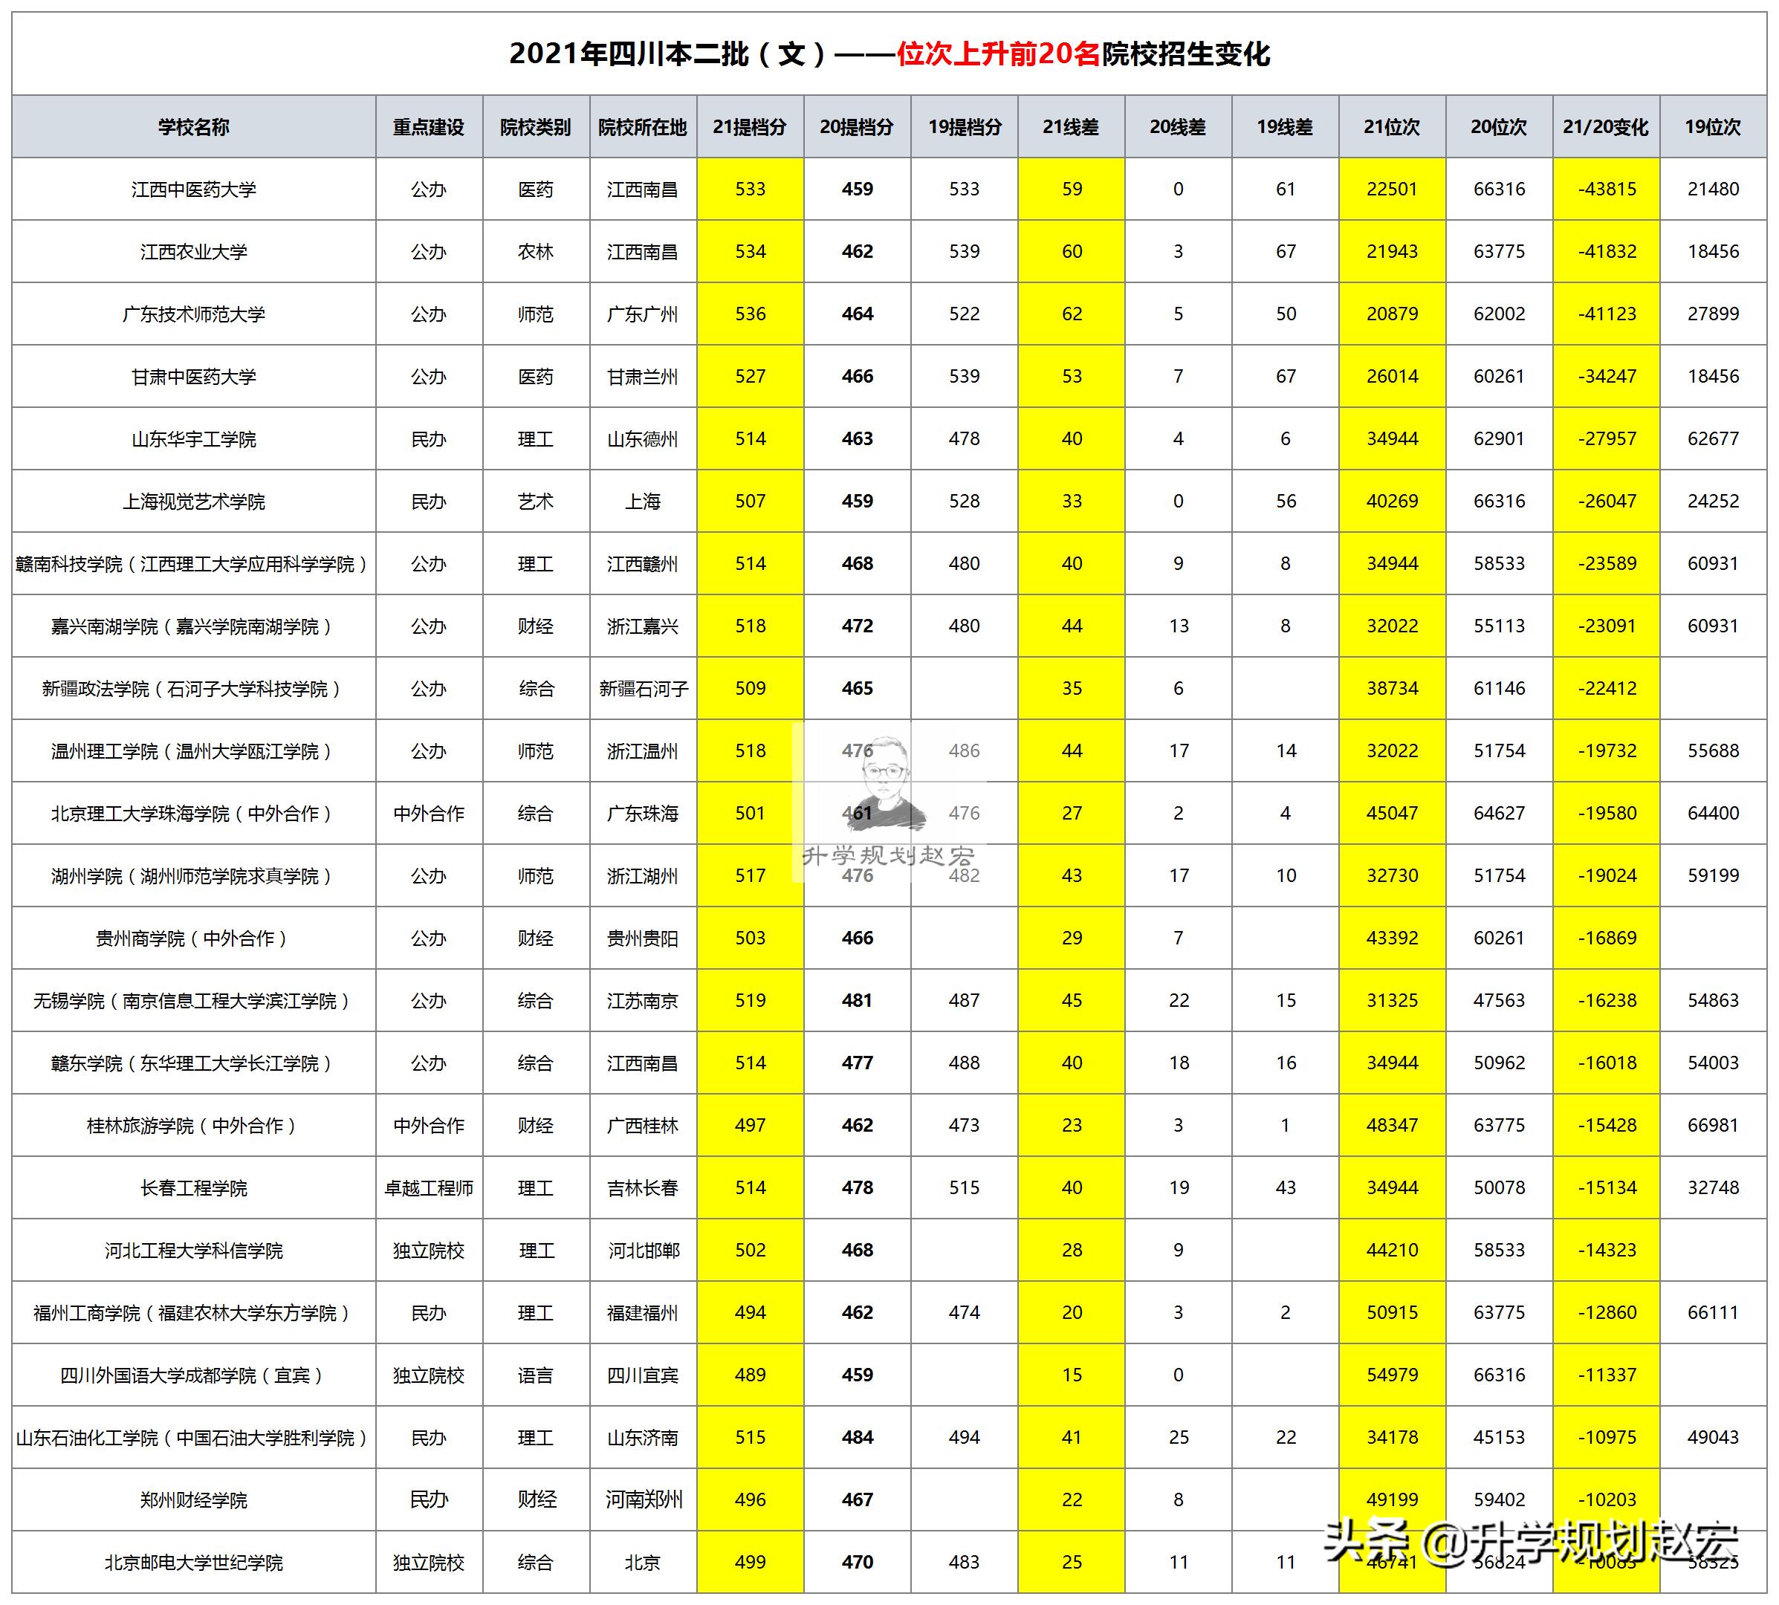Select the 21提档分 column header
The height and width of the screenshot is (1605, 1779).
[751, 126]
